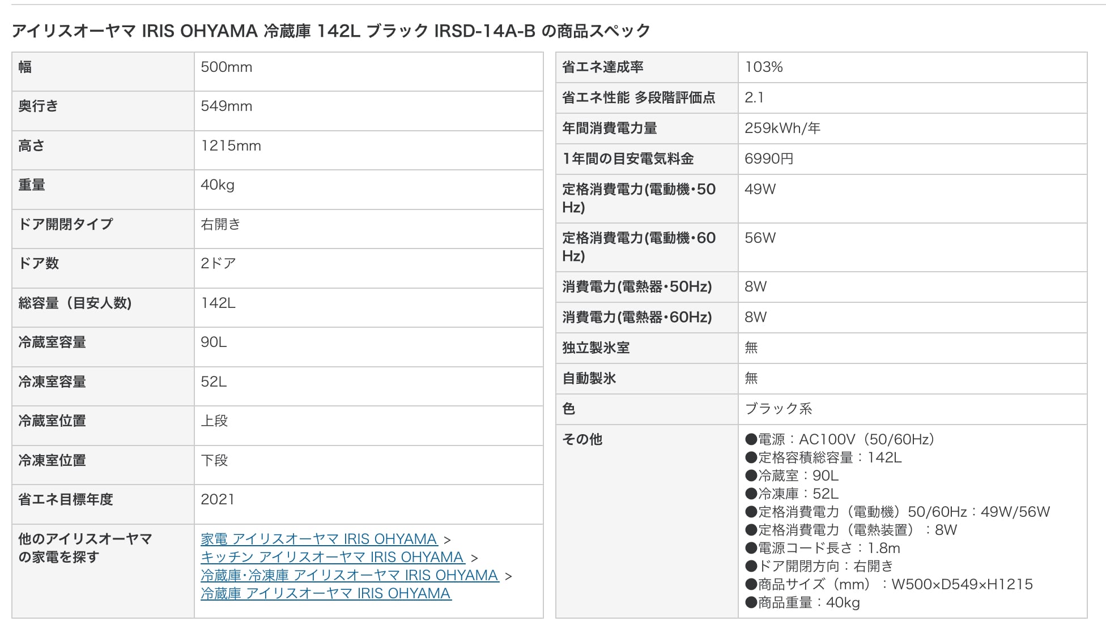This screenshot has width=1106, height=634.
Task: Click the 省エネ達成率 103% value
Action: tap(764, 67)
